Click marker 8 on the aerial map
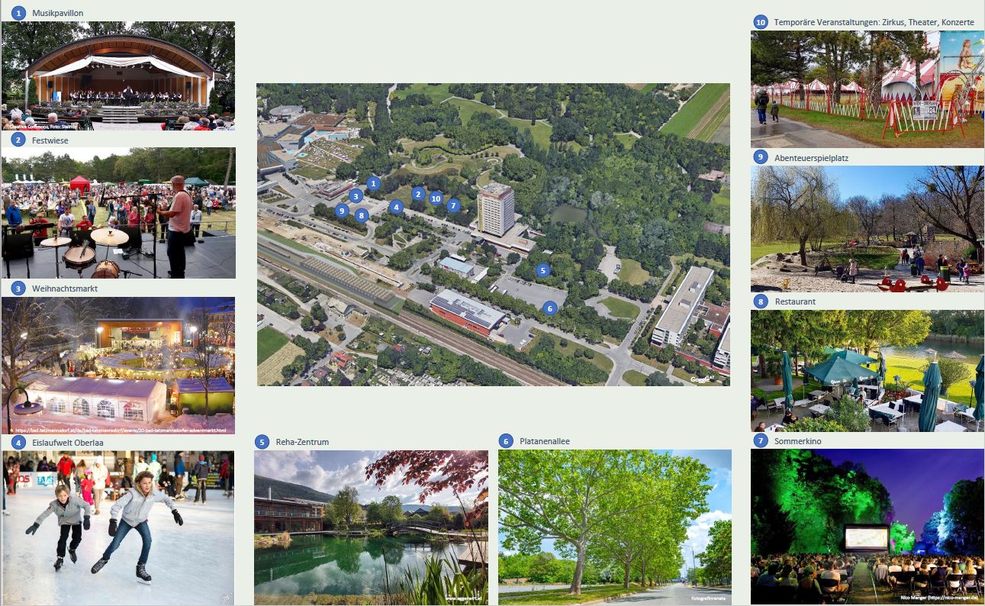The height and width of the screenshot is (606, 985). 362,215
